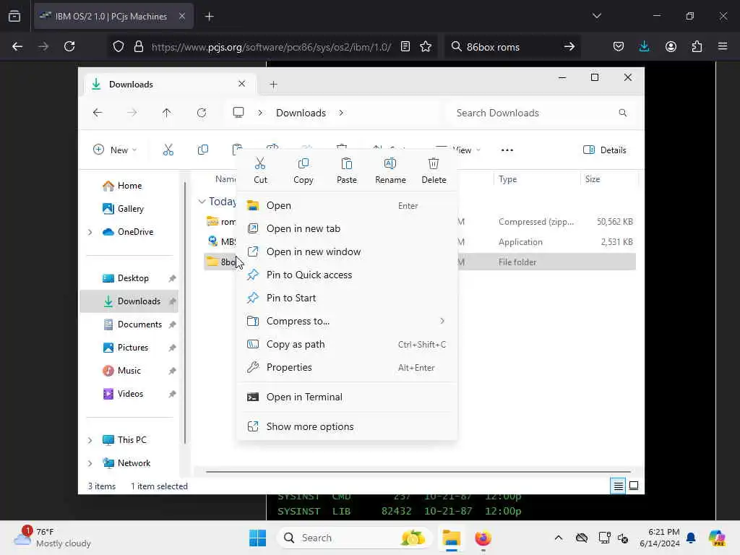The image size is (740, 555).
Task: Toggle the Details pane button
Action: [x=605, y=150]
